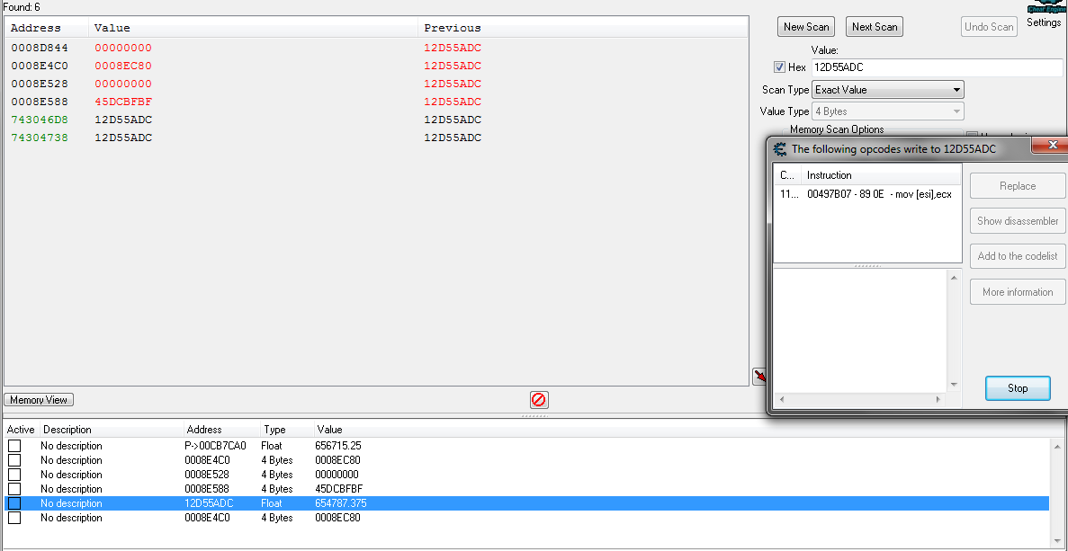This screenshot has width=1068, height=551.
Task: Select the mov [esi],ecx instruction entry
Action: pyautogui.click(x=867, y=194)
